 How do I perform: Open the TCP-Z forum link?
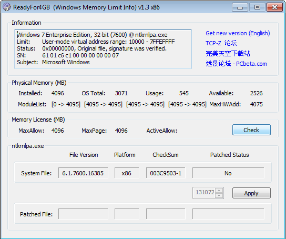pyautogui.click(x=221, y=43)
